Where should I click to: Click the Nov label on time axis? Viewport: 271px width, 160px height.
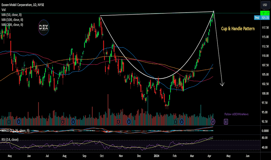click(x=121, y=156)
